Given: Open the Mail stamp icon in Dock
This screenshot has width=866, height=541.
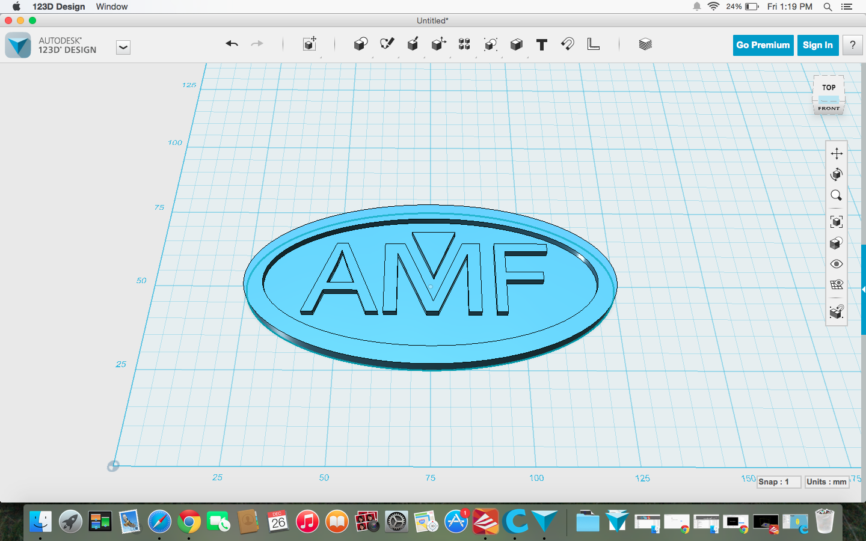Looking at the screenshot, I should [x=129, y=521].
